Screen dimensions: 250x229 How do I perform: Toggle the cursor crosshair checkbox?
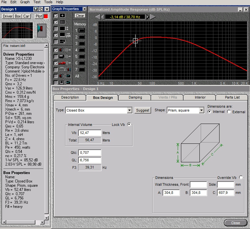pos(56,16)
